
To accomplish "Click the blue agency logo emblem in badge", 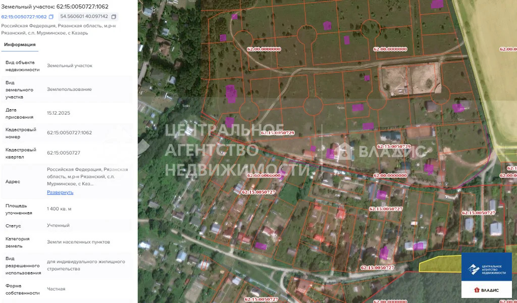I will pos(474,269).
